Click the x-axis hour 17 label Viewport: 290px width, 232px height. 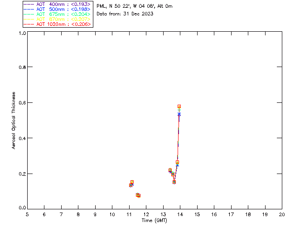point(231,214)
